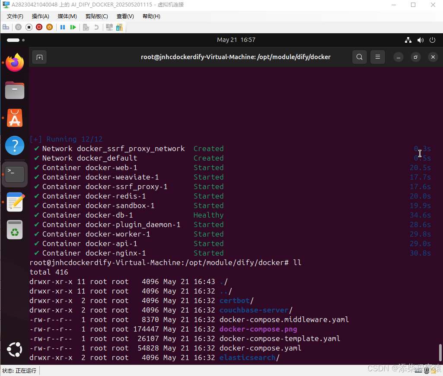Save VM state with the orange power icon
Screen dimensions: 443x376
point(49,27)
